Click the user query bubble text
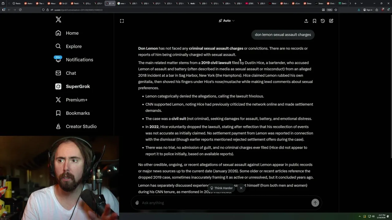Image resolution: width=392 pixels, height=220 pixels. (x=283, y=35)
